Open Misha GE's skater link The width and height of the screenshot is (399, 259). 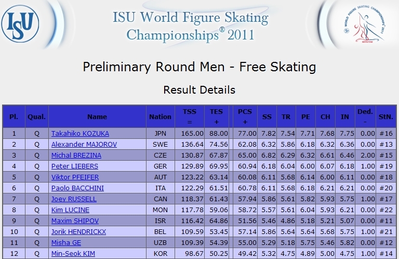tap(66, 243)
